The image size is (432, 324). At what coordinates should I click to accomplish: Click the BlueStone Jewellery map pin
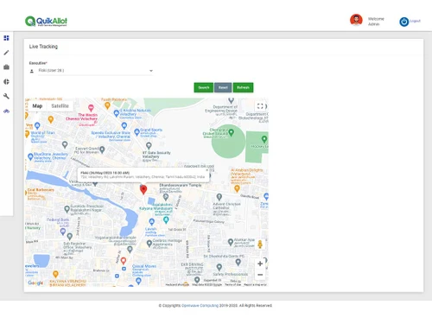30,156
